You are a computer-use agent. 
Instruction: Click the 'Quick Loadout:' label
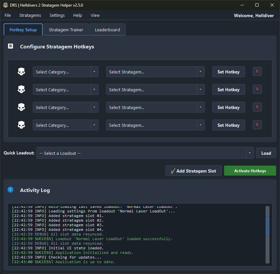click(x=19, y=153)
